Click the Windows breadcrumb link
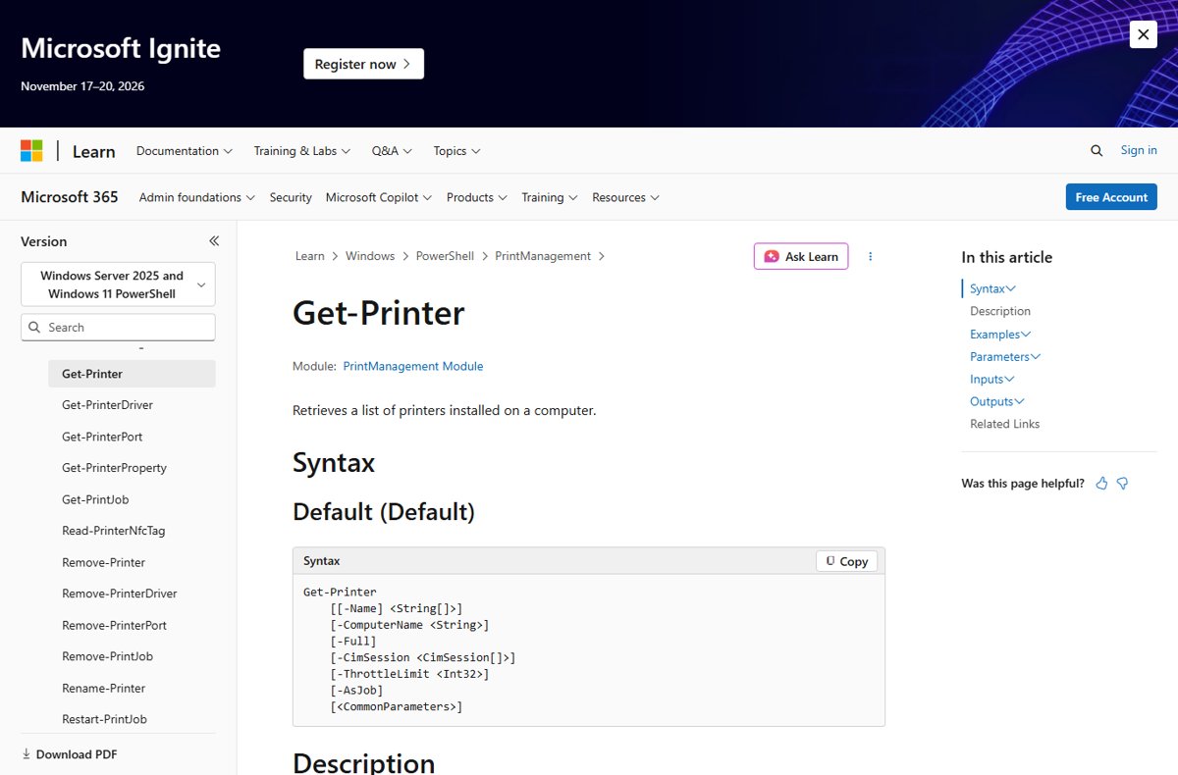 tap(370, 256)
